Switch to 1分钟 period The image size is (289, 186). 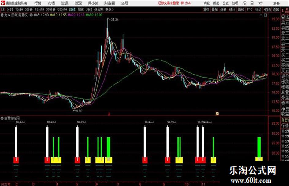19,9
